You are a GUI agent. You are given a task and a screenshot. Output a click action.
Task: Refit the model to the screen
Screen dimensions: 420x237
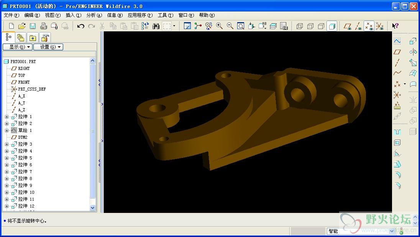pyautogui.click(x=241, y=26)
